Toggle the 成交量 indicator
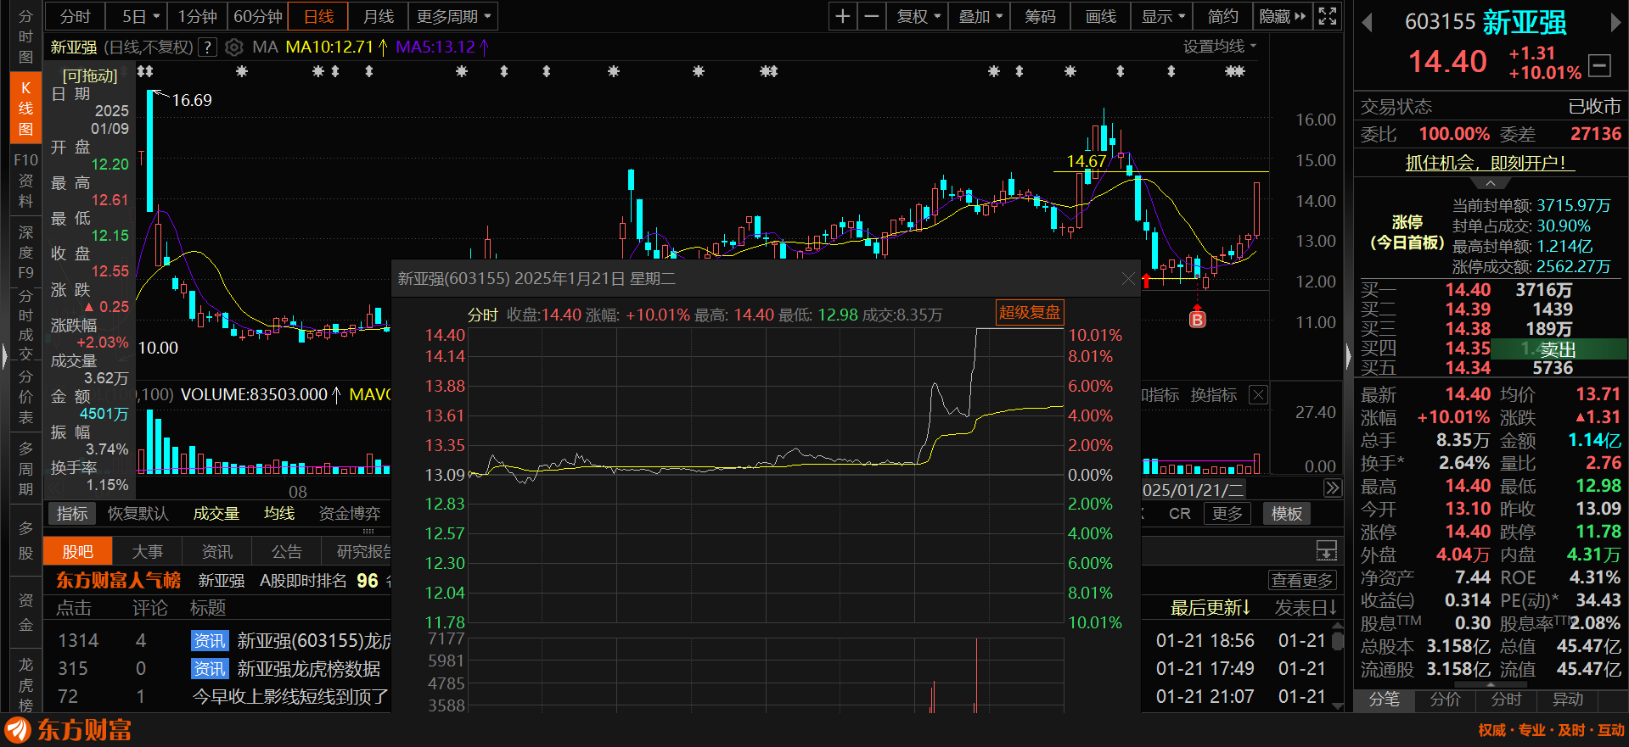This screenshot has width=1629, height=747. point(216,513)
